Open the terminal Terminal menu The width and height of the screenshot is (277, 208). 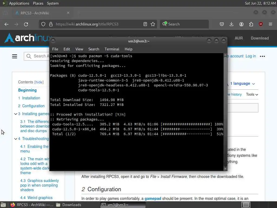[112, 49]
